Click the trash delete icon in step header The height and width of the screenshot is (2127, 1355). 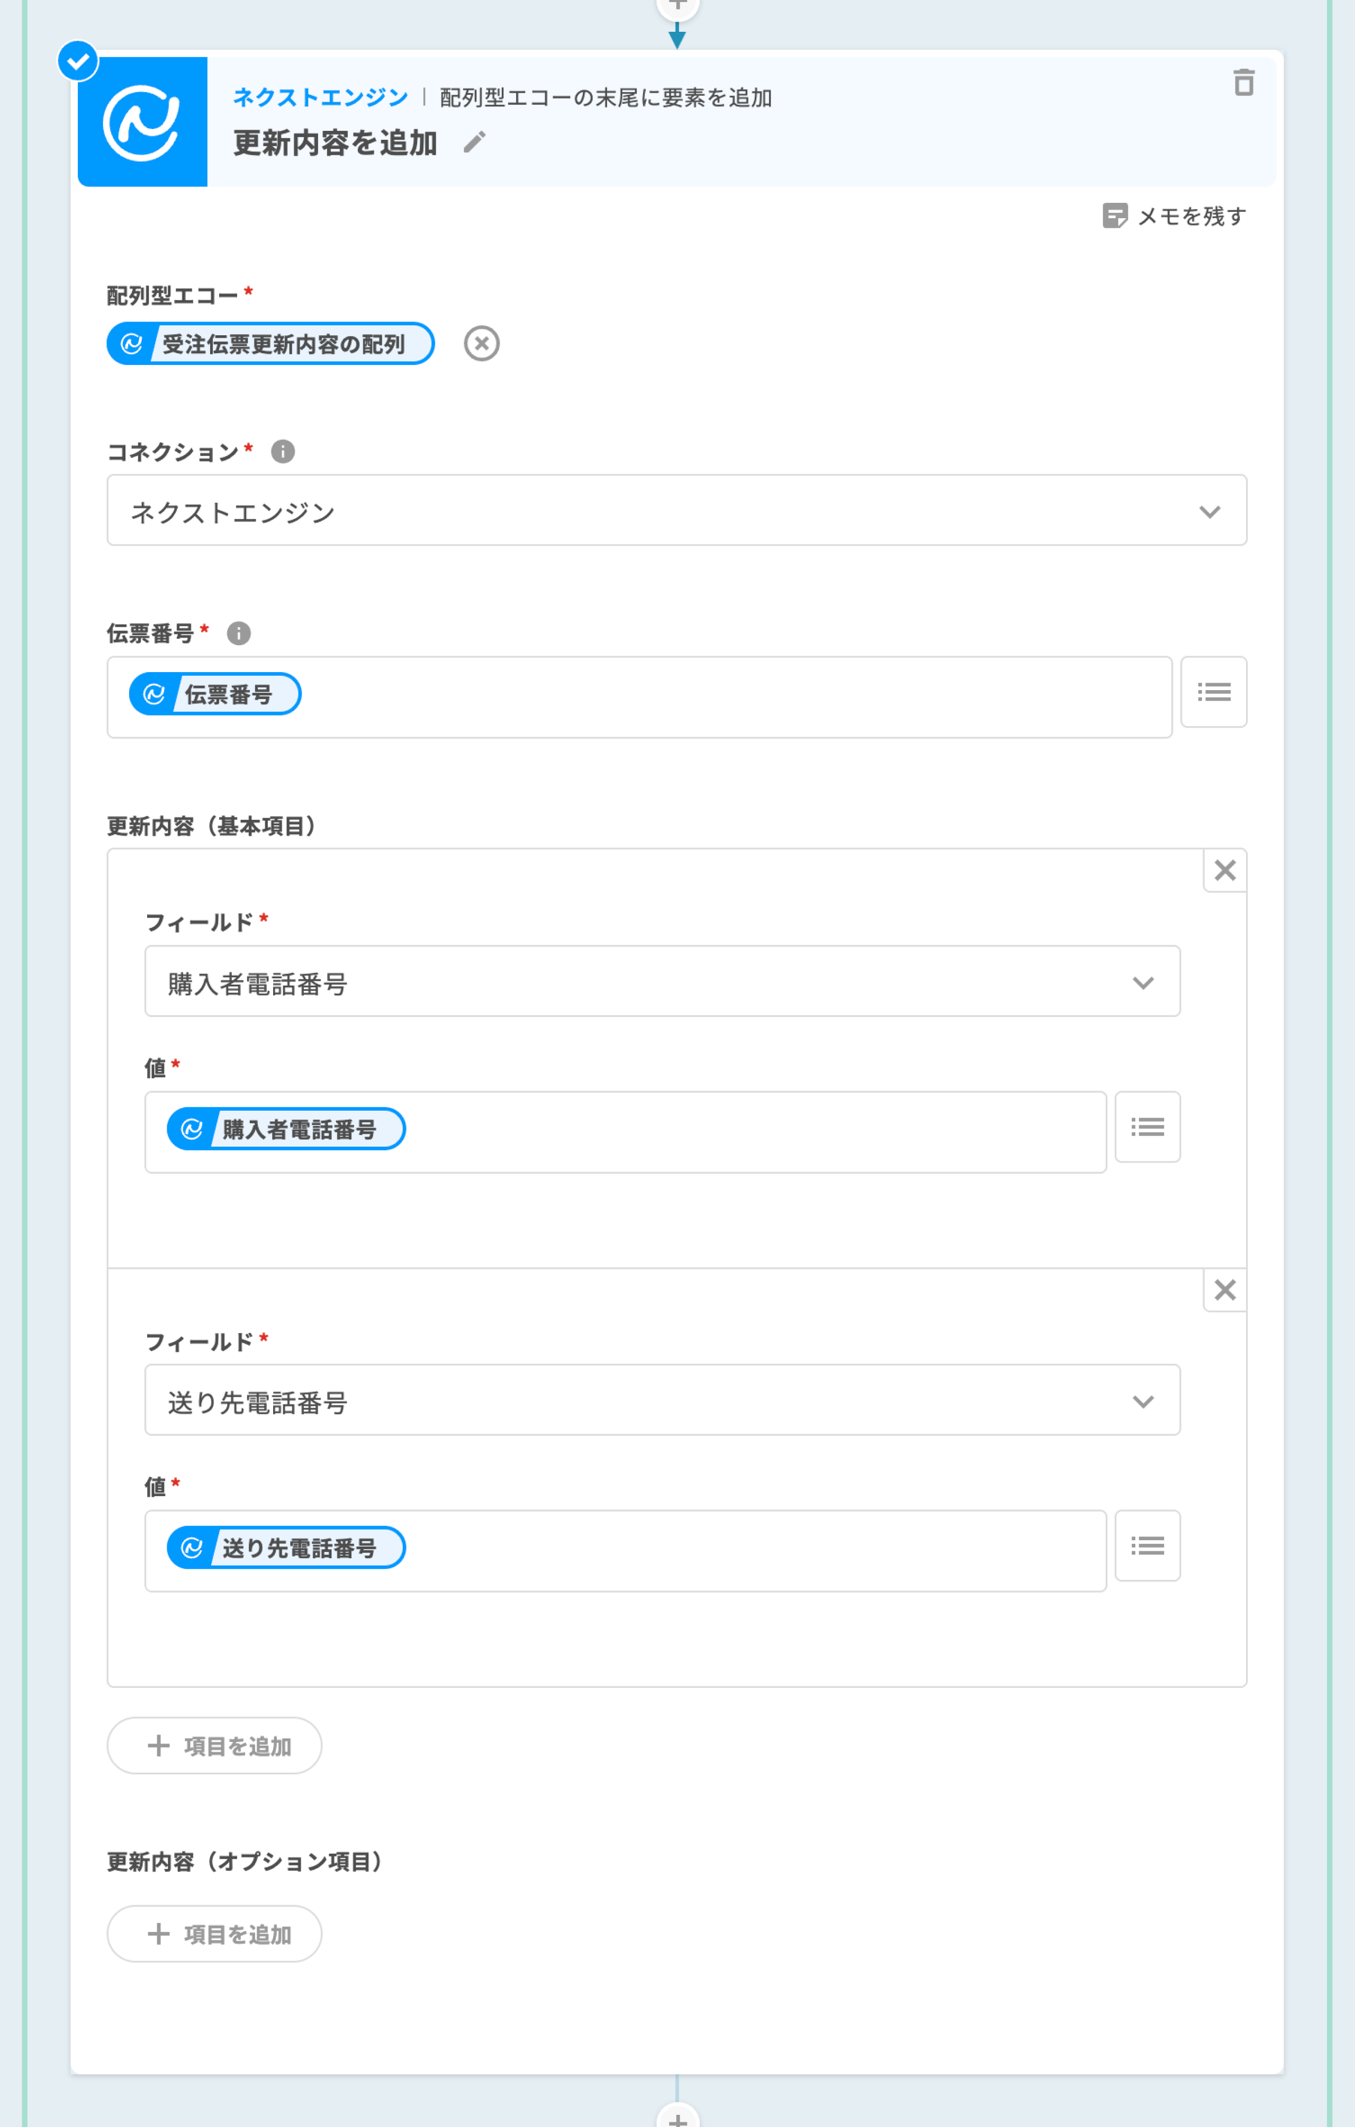point(1243,83)
